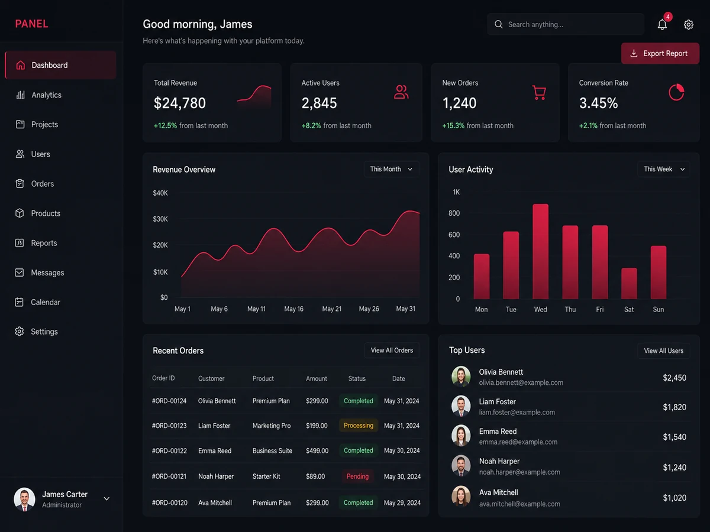Screen dimensions: 710x532
Task: Click the Products box icon
Action: click(x=20, y=213)
